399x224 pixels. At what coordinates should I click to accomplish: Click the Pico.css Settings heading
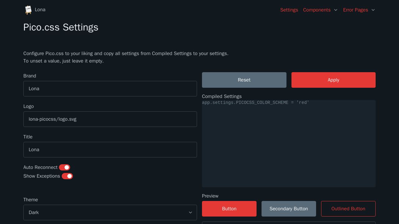tap(61, 27)
